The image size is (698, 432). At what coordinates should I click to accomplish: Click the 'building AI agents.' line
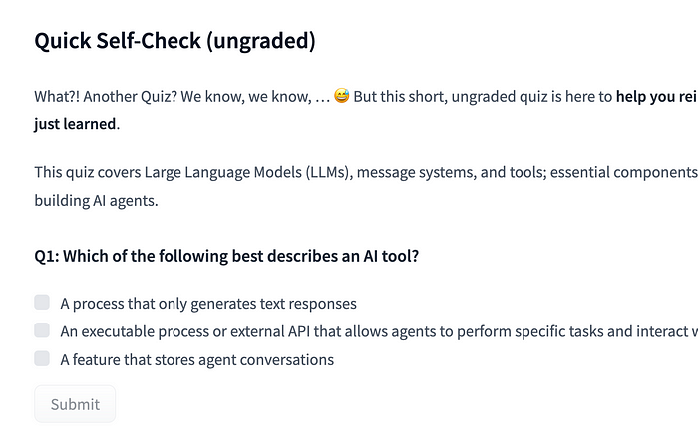tap(96, 200)
